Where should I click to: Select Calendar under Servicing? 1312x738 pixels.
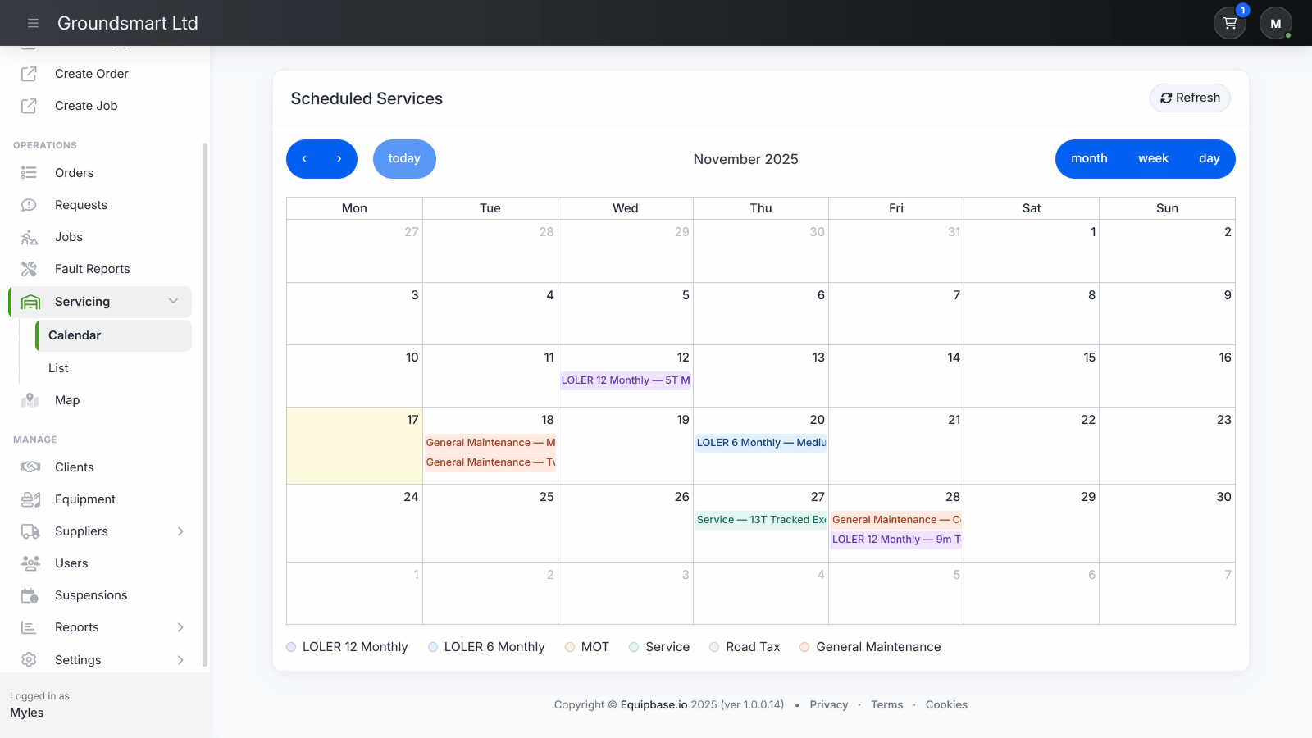(75, 335)
